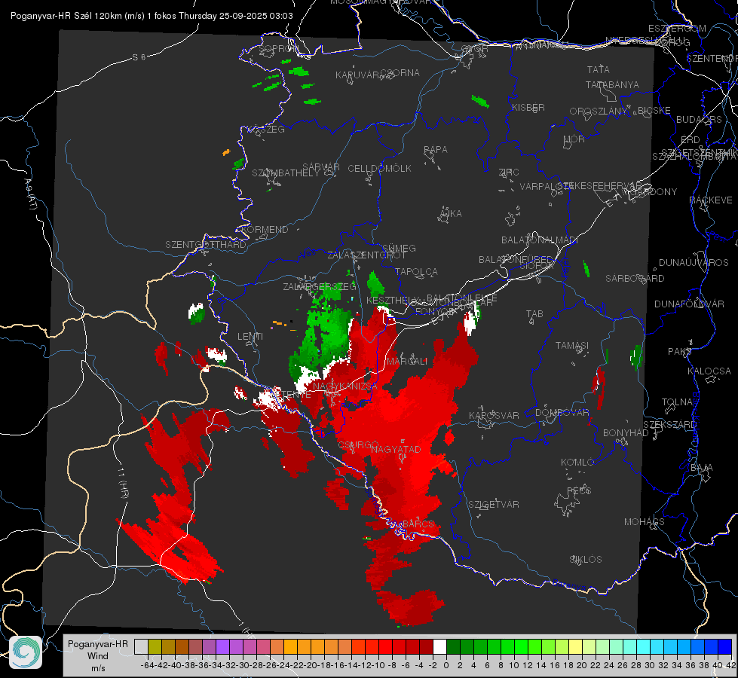
Task: Click the Poganyvar-HR Wind legend label
Action: click(x=98, y=655)
